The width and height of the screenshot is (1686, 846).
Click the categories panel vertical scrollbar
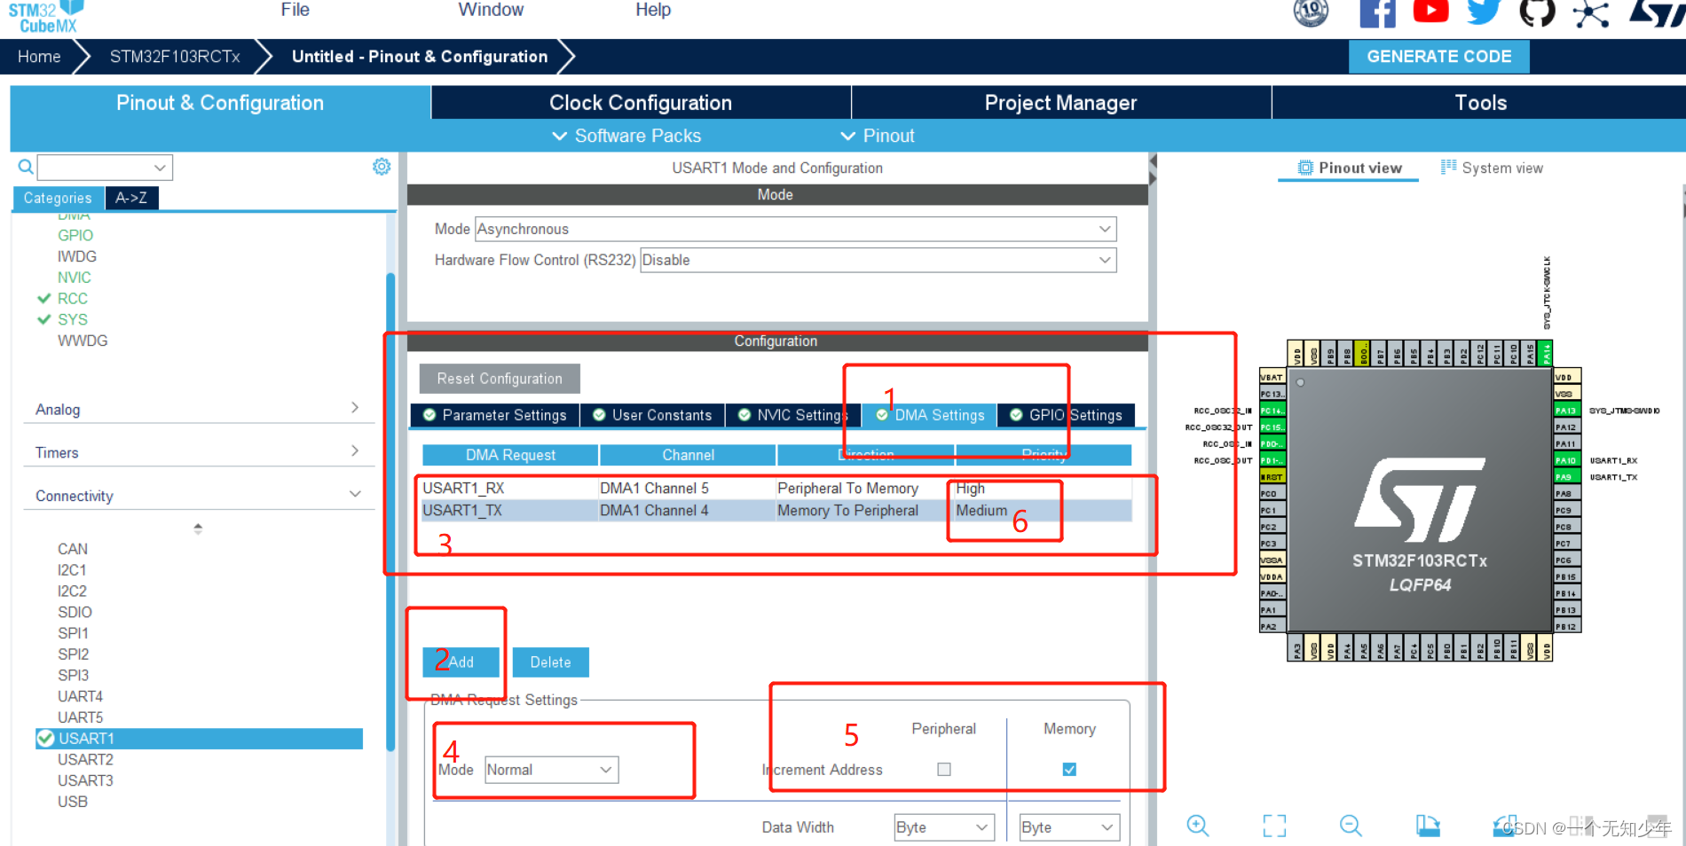tap(390, 512)
